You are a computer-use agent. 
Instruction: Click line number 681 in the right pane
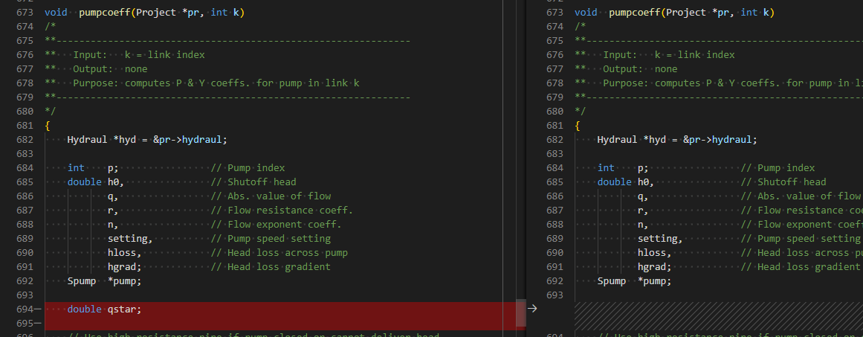click(x=555, y=126)
